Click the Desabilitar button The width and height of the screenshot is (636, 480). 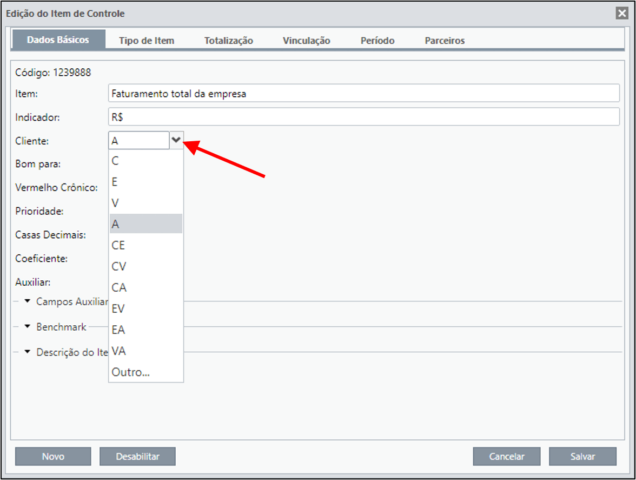(137, 457)
